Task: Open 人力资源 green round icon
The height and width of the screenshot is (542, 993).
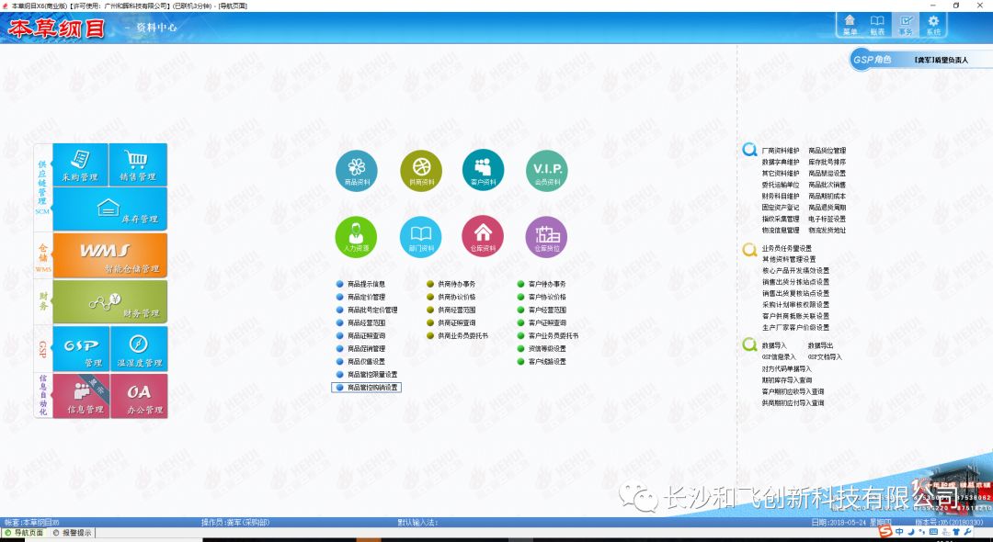Action: click(356, 237)
